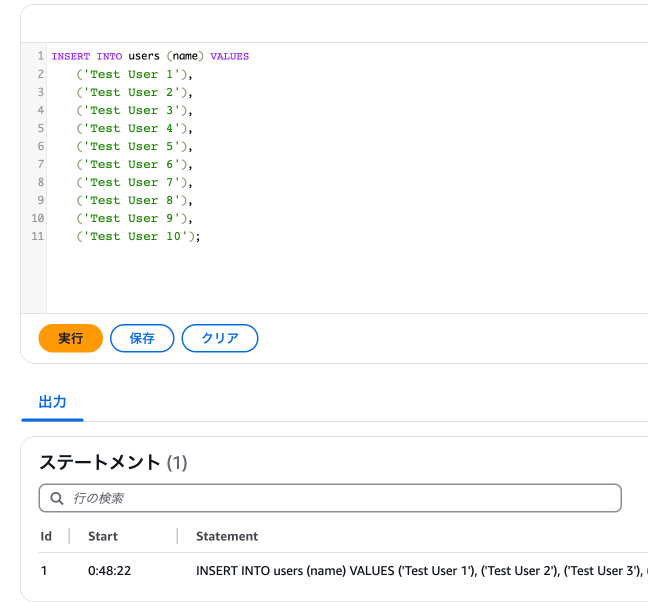Click the Id cell showing 1

(44, 570)
